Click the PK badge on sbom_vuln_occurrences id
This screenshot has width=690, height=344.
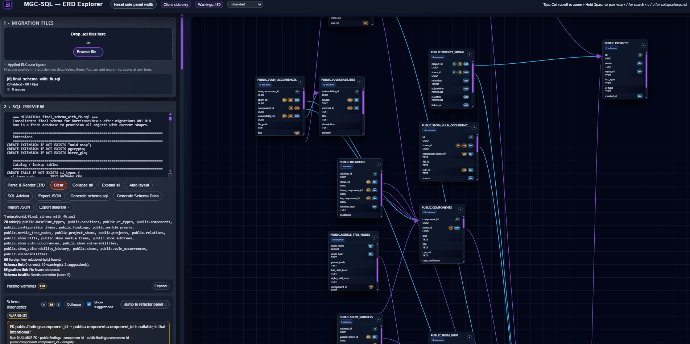tap(471, 137)
